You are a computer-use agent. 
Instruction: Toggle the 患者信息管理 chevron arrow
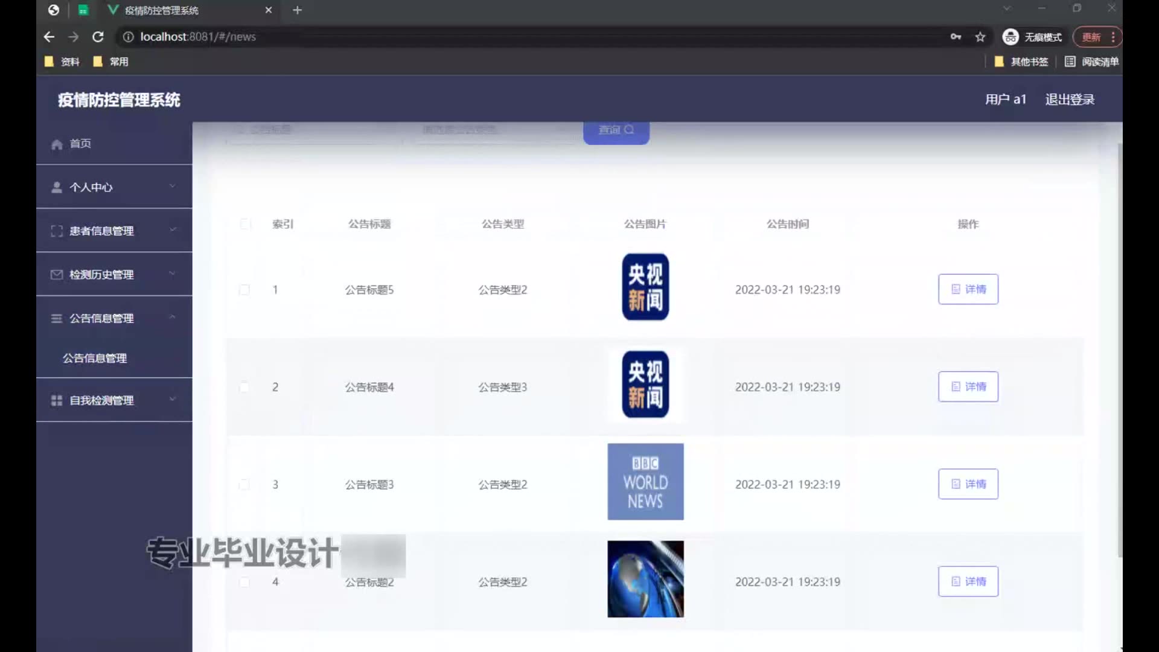[x=173, y=229]
